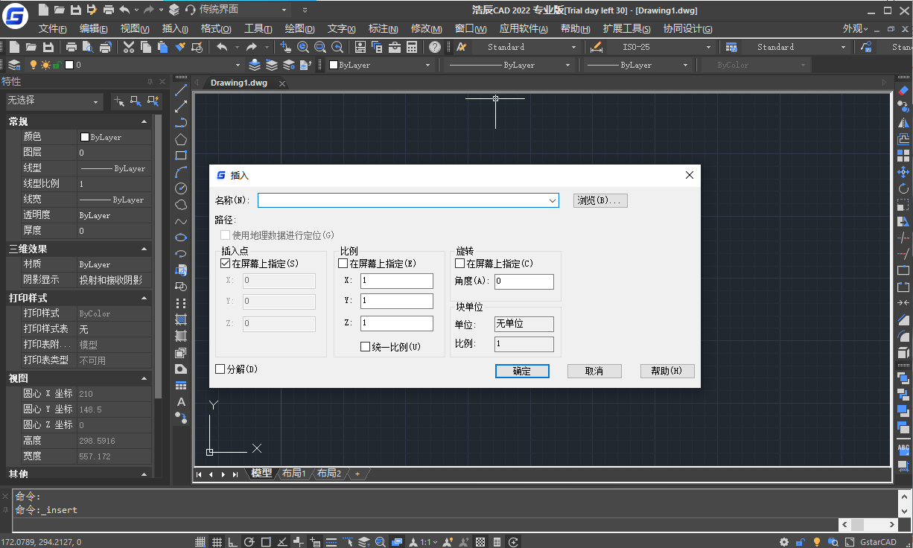
Task: Choose the Circle tool from draw panel
Action: pos(180,188)
